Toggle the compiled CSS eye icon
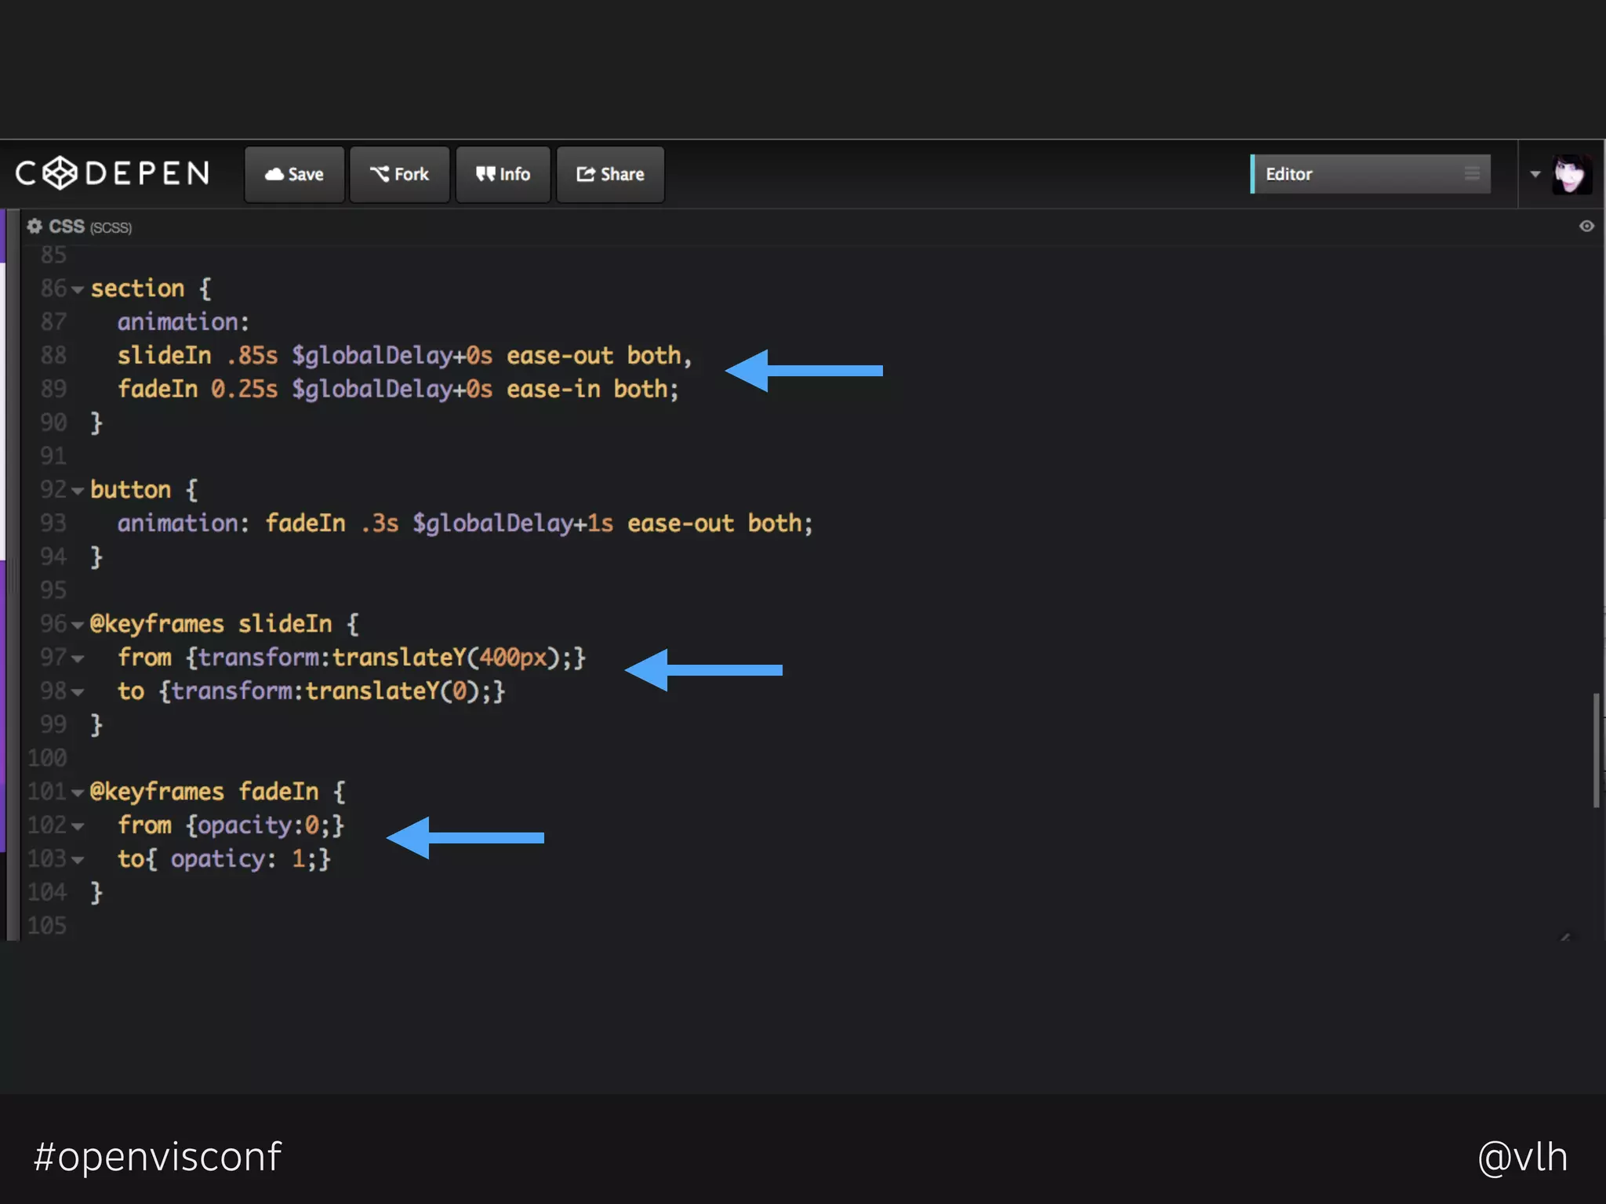 1586,227
